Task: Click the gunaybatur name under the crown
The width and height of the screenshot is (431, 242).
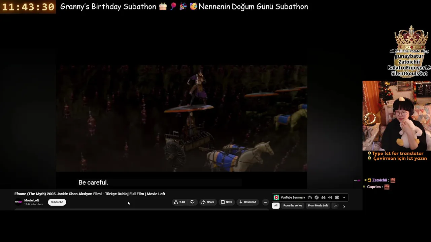Action: [x=409, y=56]
